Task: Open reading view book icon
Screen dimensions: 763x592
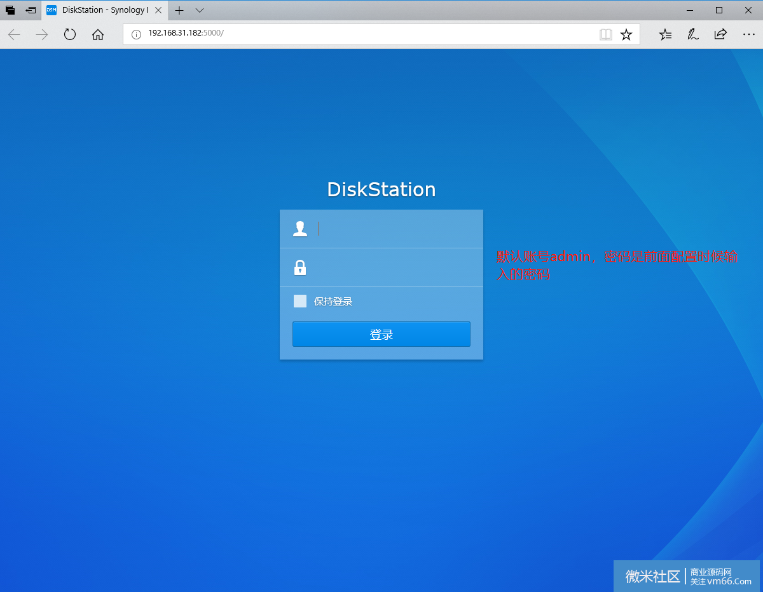Action: [606, 34]
